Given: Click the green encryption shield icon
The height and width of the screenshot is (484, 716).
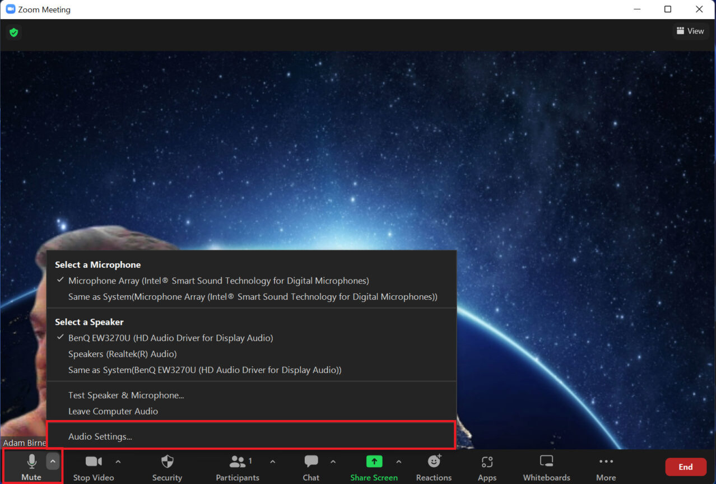Looking at the screenshot, I should point(13,32).
